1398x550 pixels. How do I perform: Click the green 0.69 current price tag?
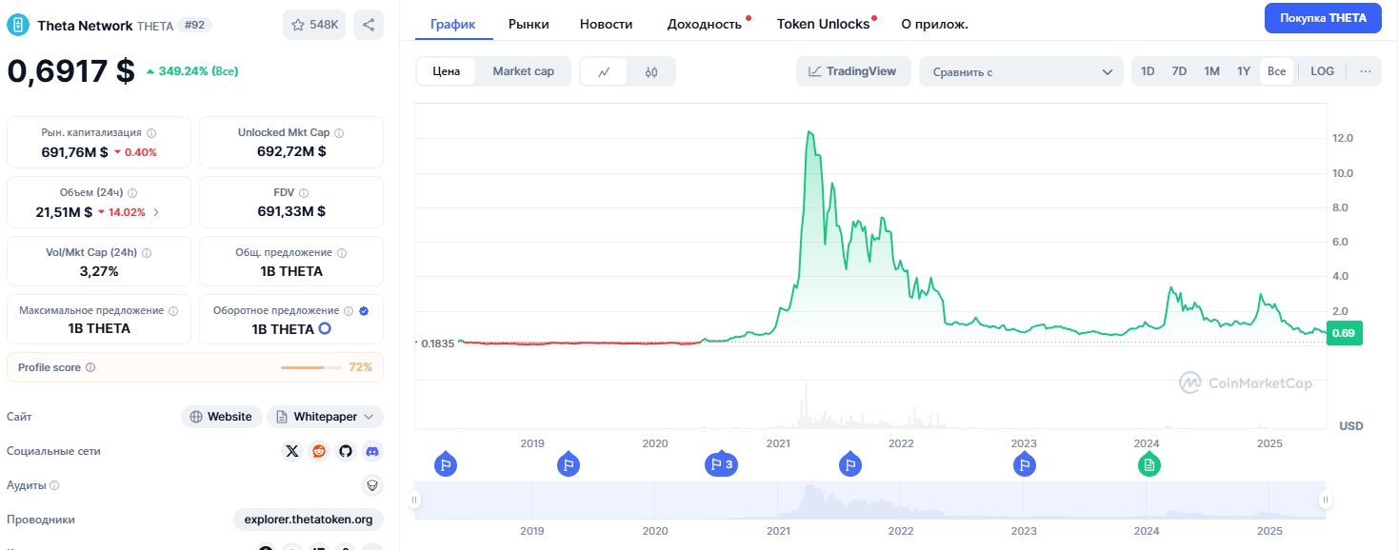1344,333
